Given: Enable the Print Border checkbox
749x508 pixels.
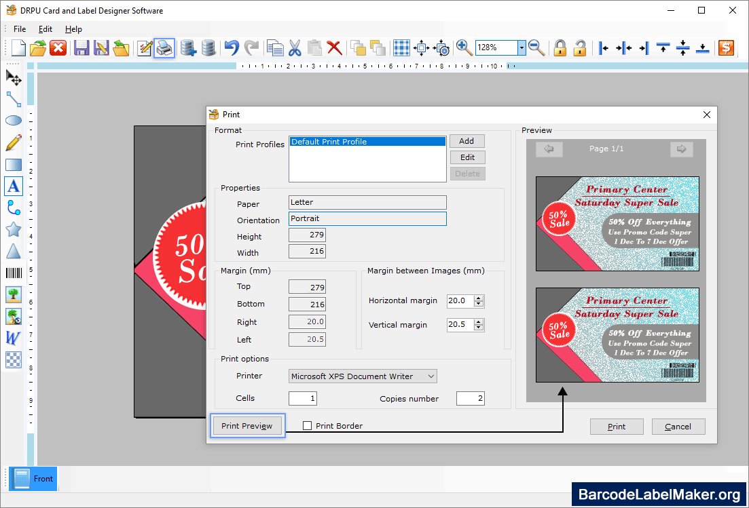Looking at the screenshot, I should coord(308,425).
